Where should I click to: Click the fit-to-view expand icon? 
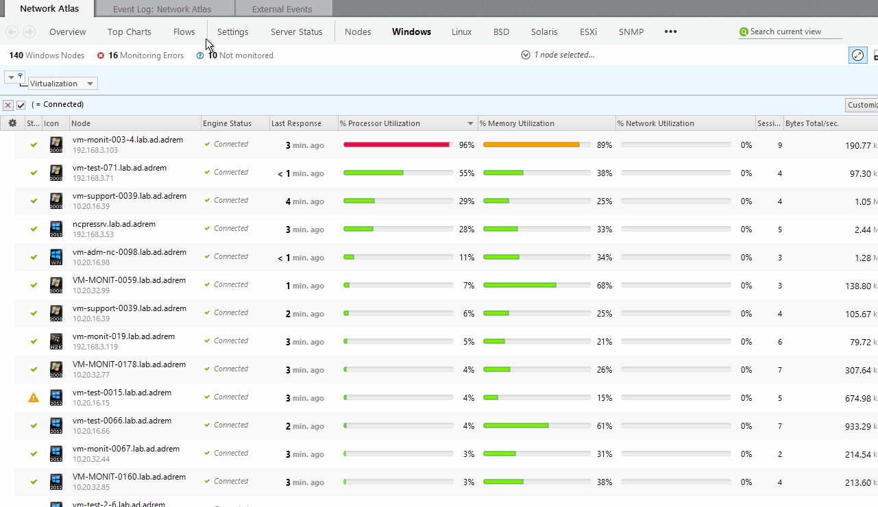click(x=857, y=55)
